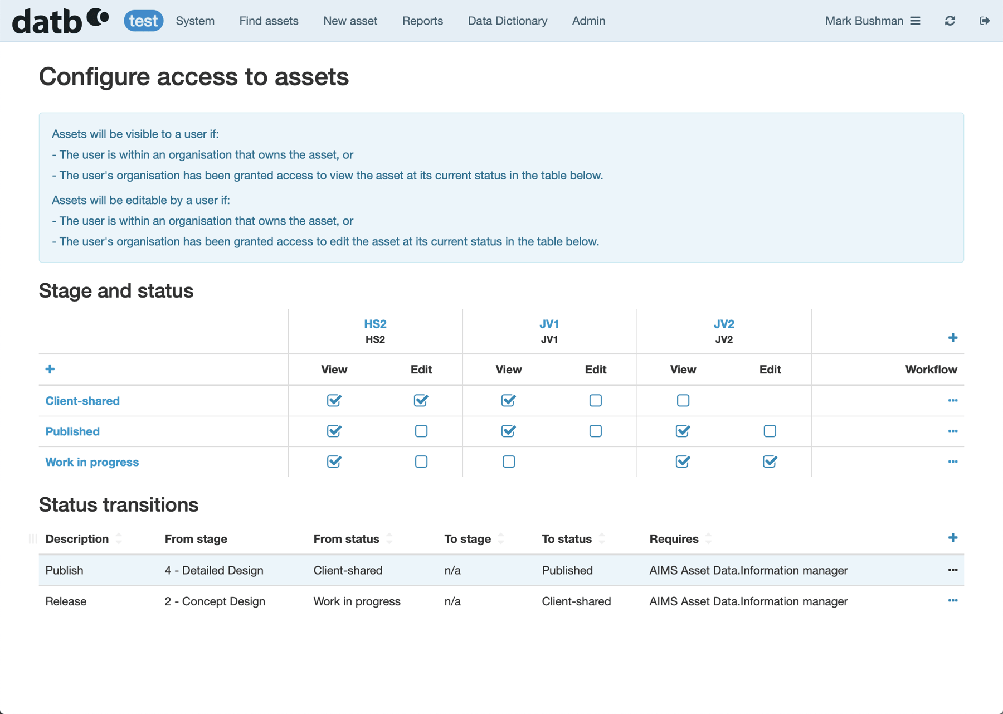Screen dimensions: 1003x714
Task: Open the Reports menu
Action: [x=422, y=21]
